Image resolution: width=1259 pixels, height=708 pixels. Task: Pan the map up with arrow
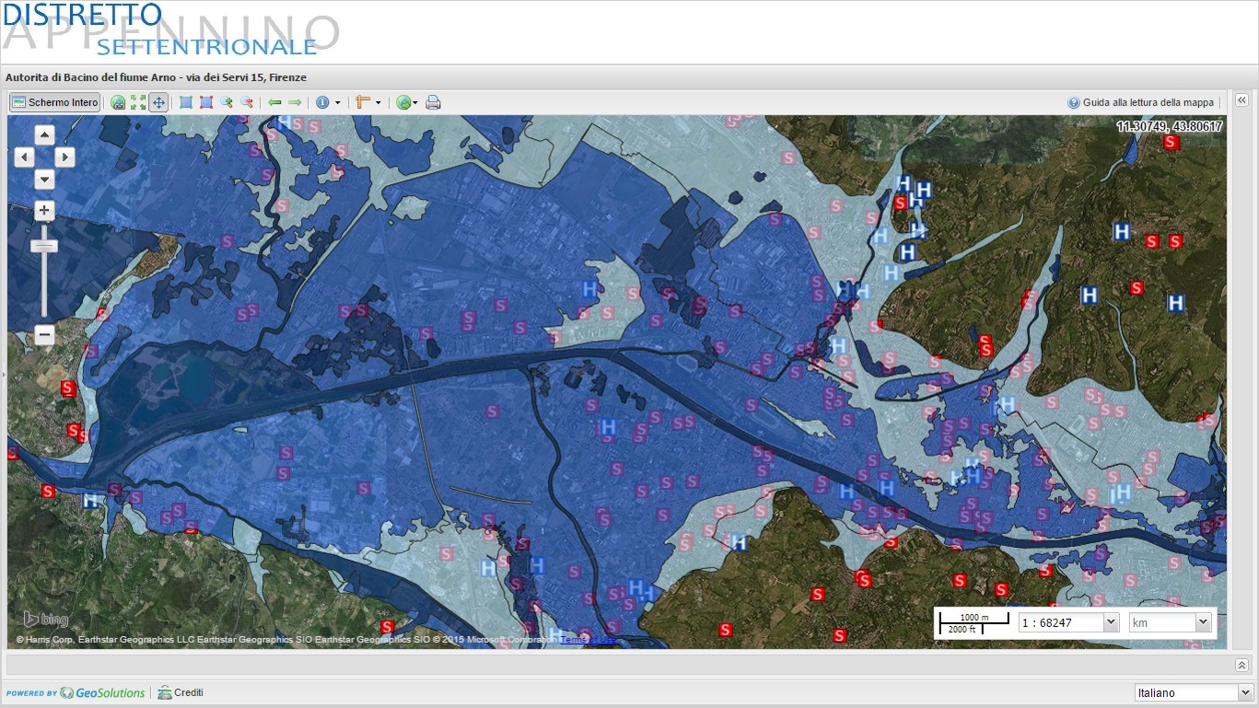[x=44, y=135]
